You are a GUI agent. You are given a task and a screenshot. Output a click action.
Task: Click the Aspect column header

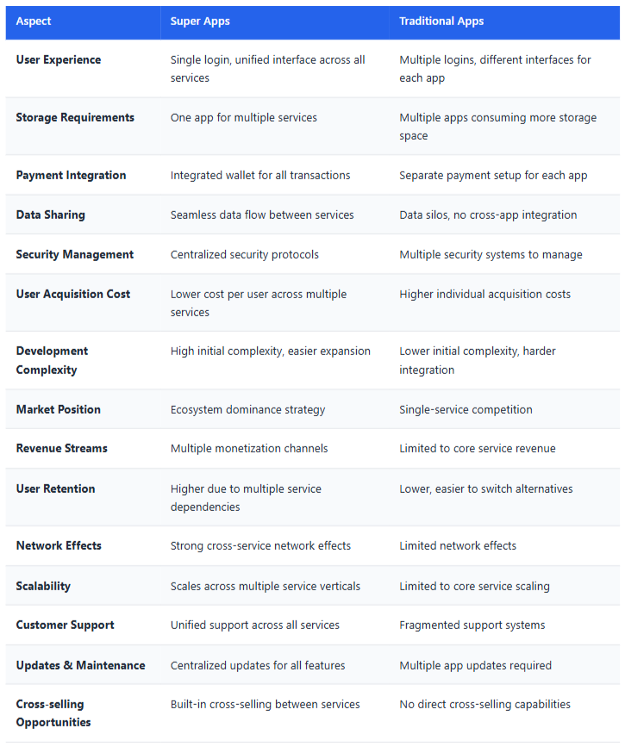point(34,22)
